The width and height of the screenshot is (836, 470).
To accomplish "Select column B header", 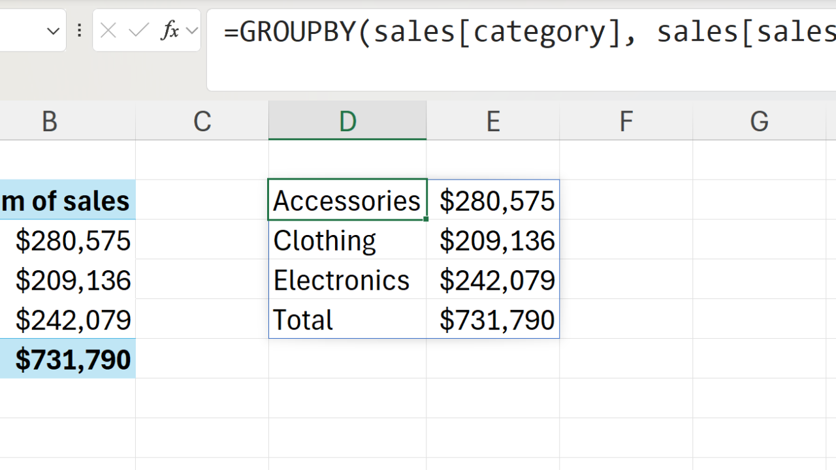I will click(50, 121).
